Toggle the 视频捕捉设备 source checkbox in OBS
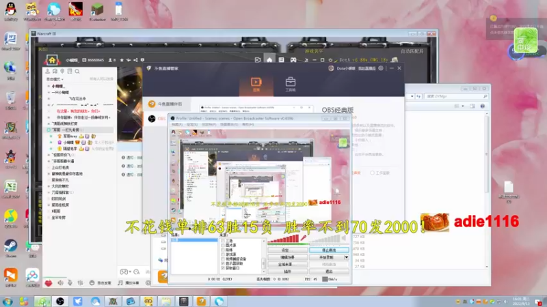Image resolution: width=547 pixels, height=307 pixels. pos(223,259)
